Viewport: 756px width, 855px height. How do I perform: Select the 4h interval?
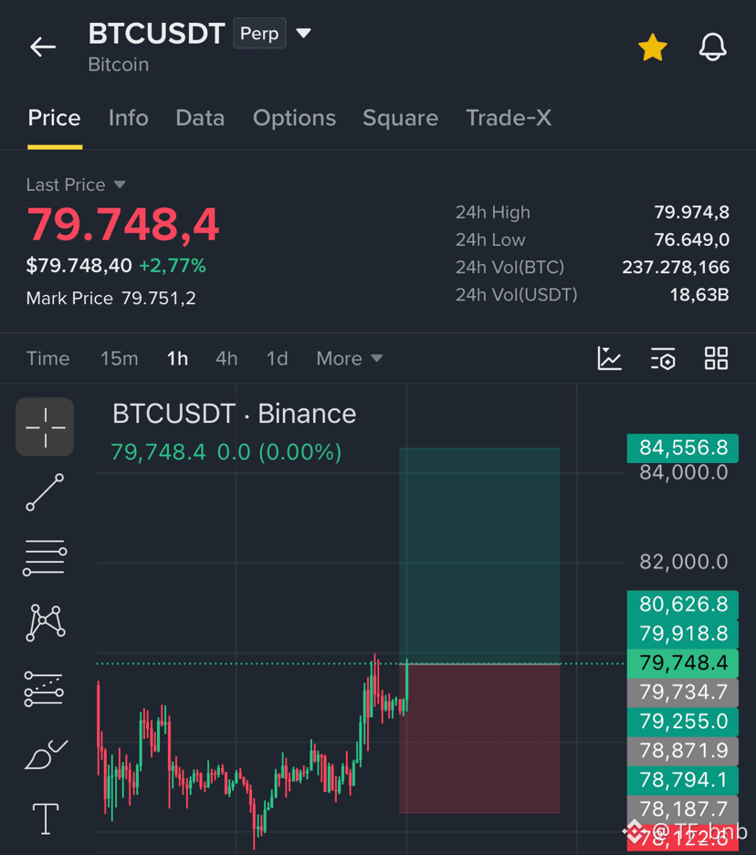coord(226,358)
